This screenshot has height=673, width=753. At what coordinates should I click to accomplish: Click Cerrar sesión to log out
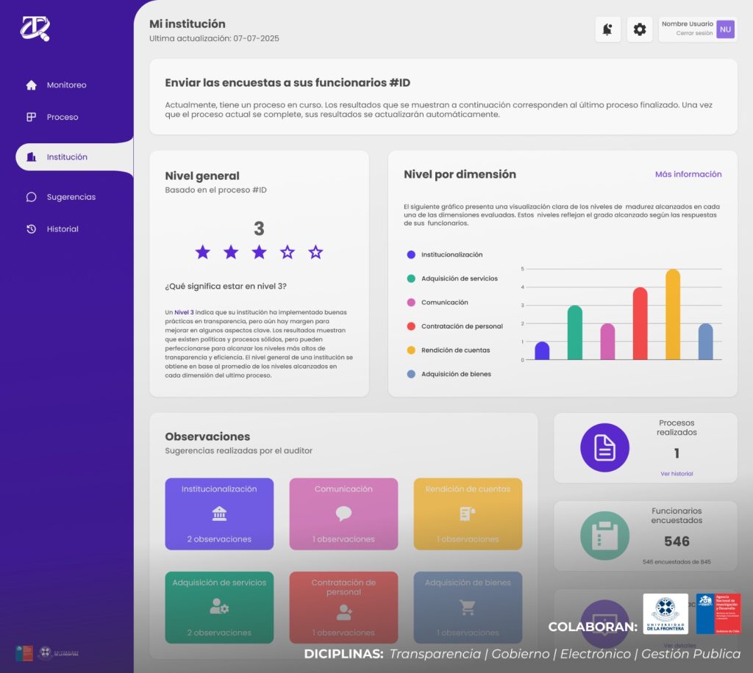694,34
